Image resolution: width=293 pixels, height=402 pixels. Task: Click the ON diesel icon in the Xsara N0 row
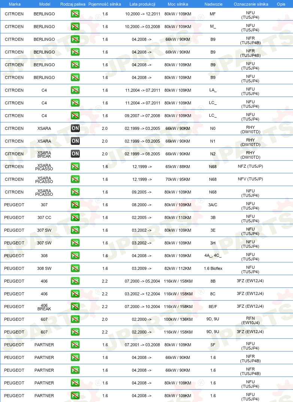tap(75, 128)
